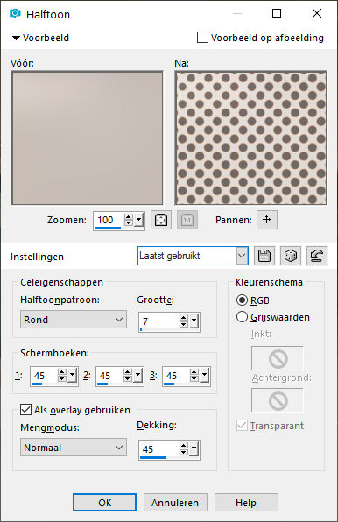338x522 pixels.
Task: Open Schermhoek 1 slider dropdown arrow
Action: (72, 376)
